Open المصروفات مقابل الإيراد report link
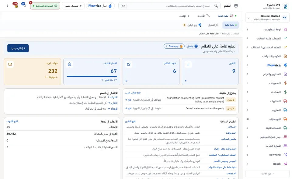 coord(225,149)
